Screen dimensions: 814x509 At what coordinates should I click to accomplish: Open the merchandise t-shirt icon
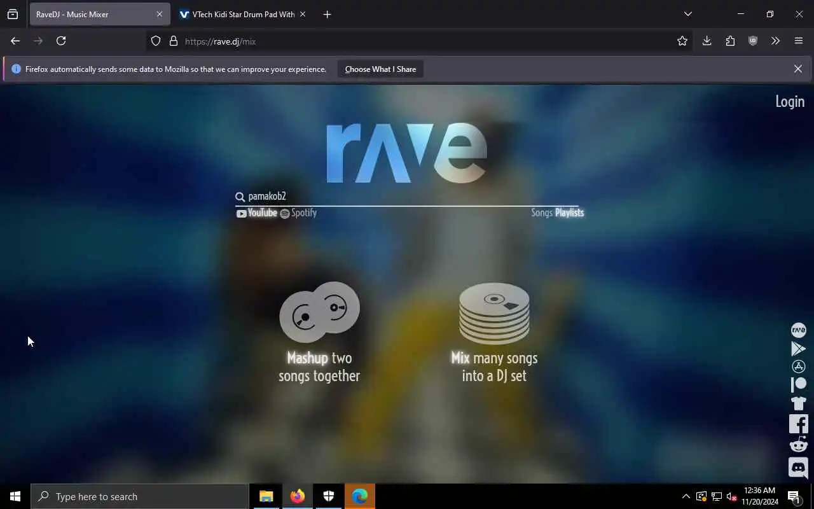pos(798,403)
